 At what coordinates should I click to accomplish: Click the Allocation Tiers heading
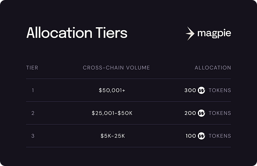(77, 33)
